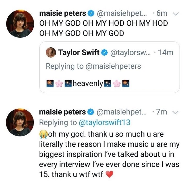Viewport: 186px width, 186px height.
Task: Click the 6m timestamp on the top tweet
Action: click(x=162, y=14)
